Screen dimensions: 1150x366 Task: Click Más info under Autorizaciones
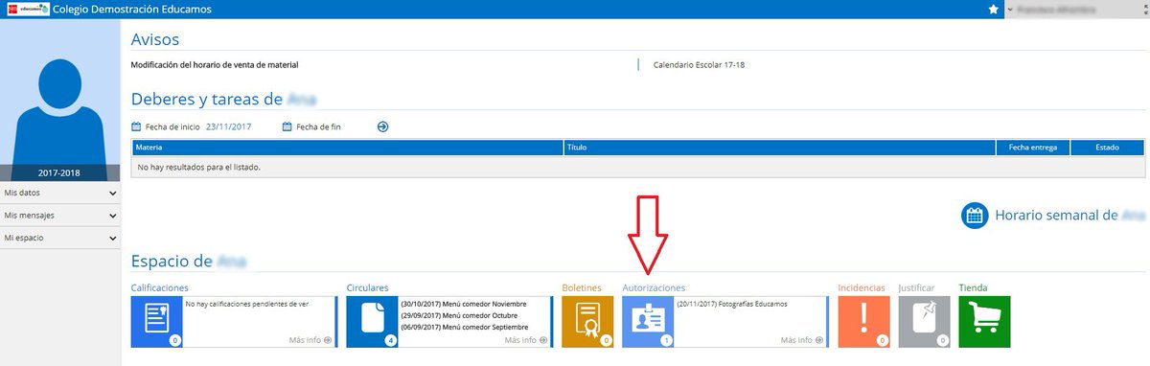click(802, 339)
